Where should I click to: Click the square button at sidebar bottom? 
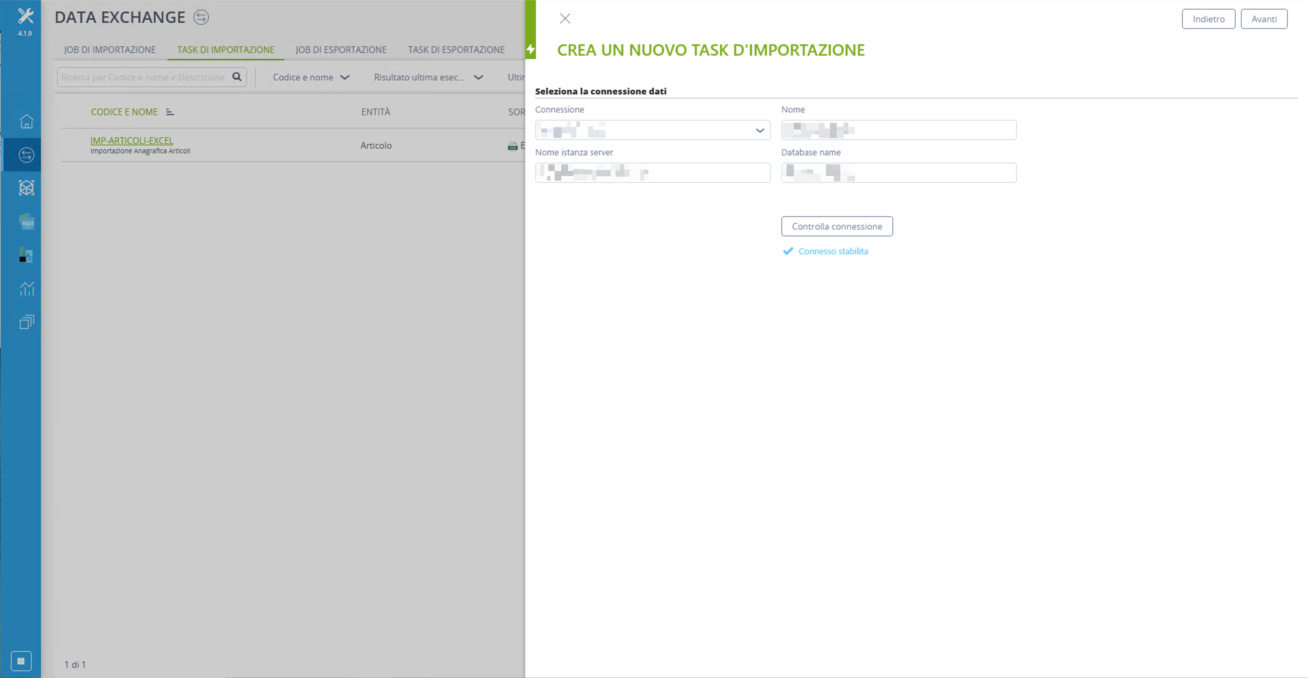(x=21, y=661)
